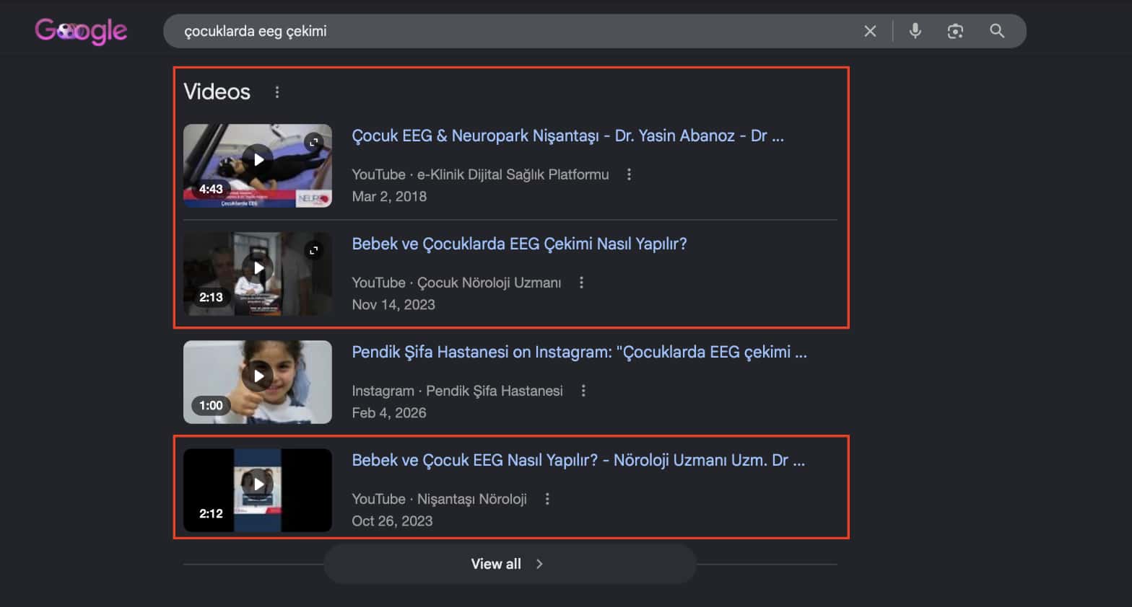Open Bebek ve Çocuk EEG Nasıl Yapılır link
The width and height of the screenshot is (1132, 607).
pyautogui.click(x=578, y=460)
